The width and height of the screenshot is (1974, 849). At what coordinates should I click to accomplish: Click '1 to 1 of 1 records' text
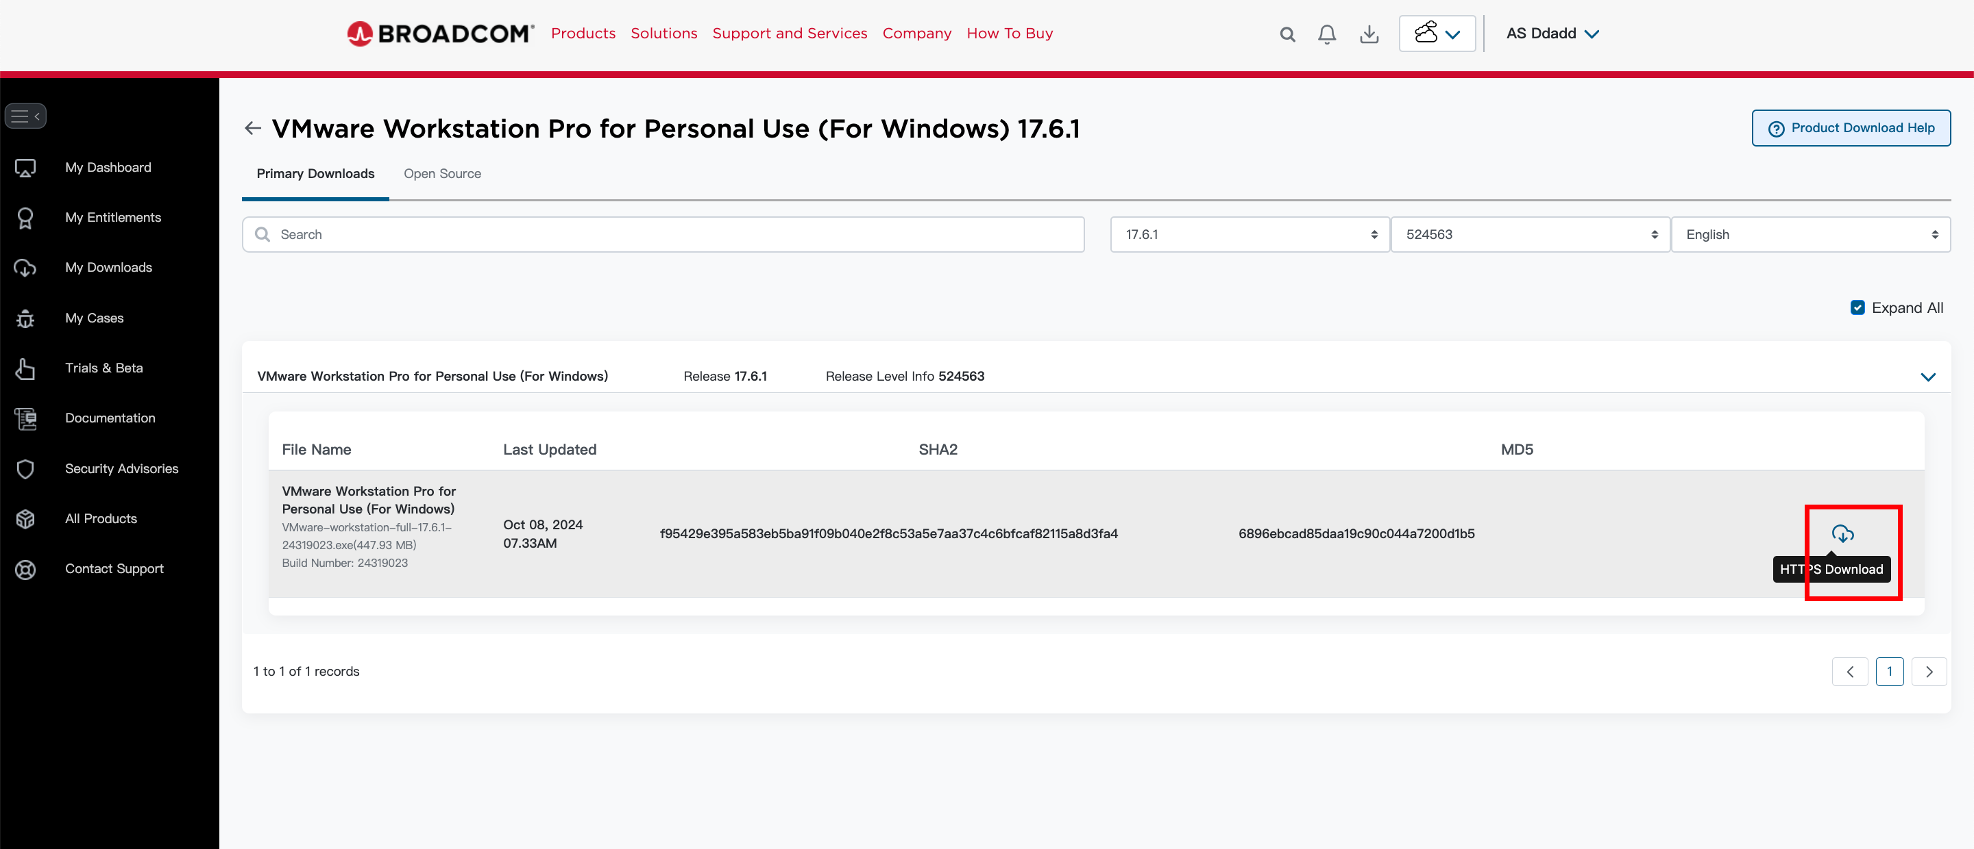tap(306, 672)
